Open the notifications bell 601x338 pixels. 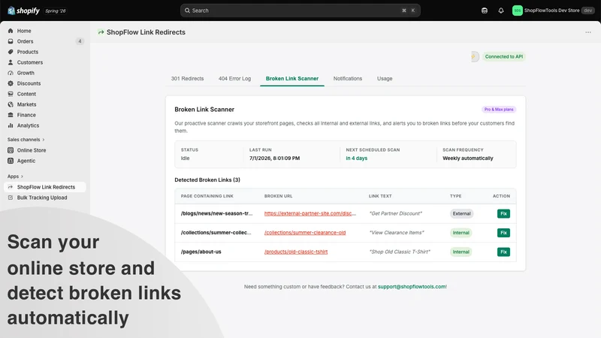(x=501, y=11)
